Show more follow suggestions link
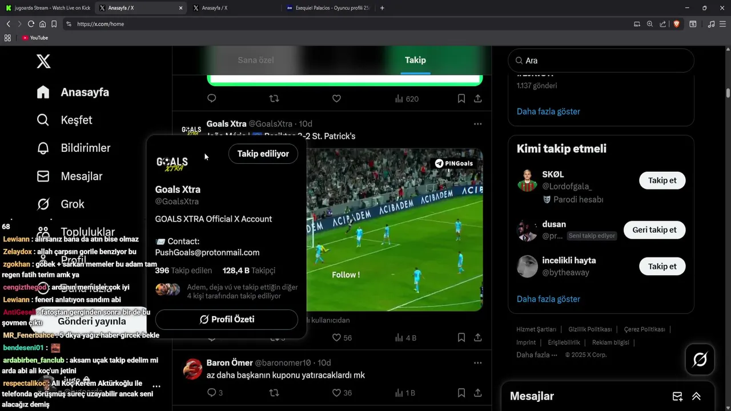 point(548,299)
